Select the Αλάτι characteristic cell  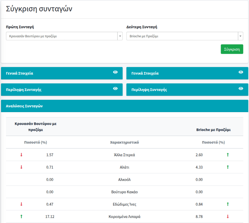125,167
